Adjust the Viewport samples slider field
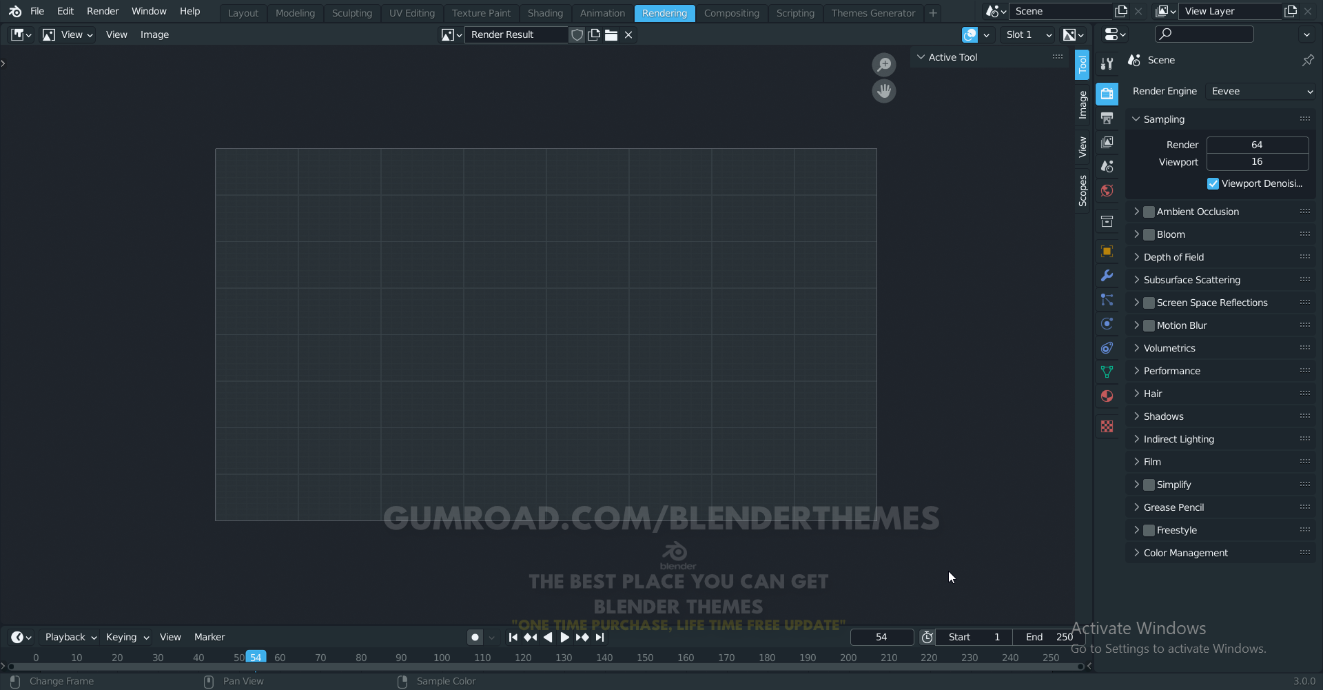1323x690 pixels. point(1258,162)
